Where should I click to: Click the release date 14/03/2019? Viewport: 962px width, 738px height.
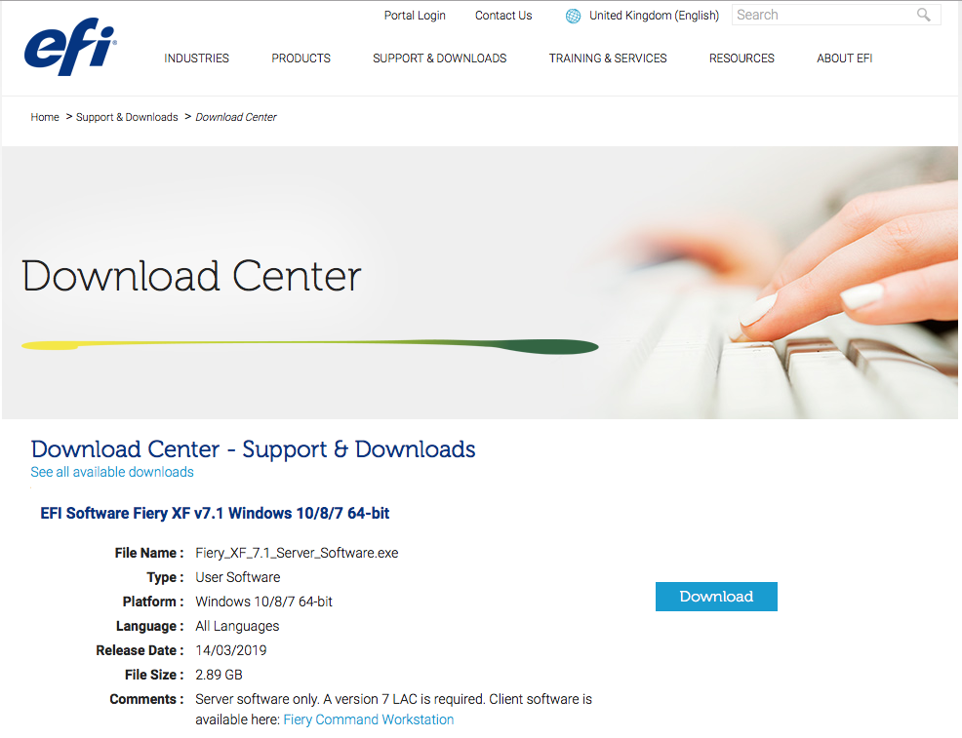tap(230, 650)
